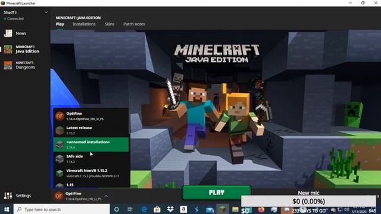Open Dropbox from the taskbar

pos(170,209)
